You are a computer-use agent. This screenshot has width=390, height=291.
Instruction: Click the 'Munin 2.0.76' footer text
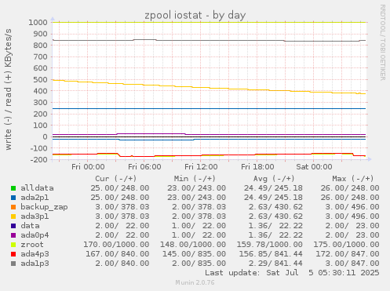tap(195, 282)
